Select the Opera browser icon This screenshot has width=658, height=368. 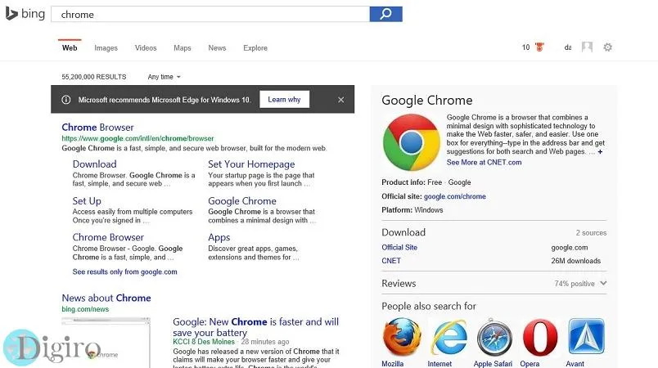coord(540,337)
